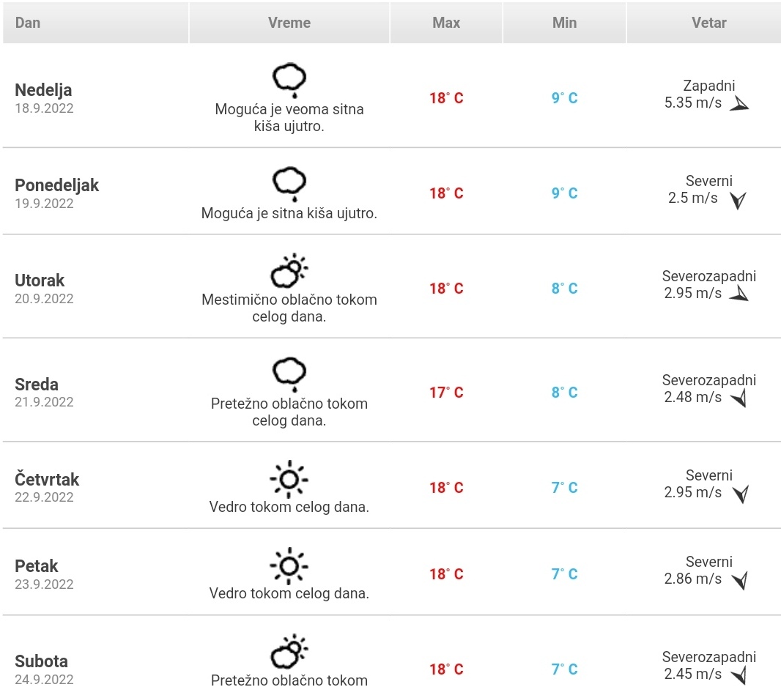Click the wind arrow for Sreda 2.48 m/s
The image size is (781, 687).
(x=739, y=398)
